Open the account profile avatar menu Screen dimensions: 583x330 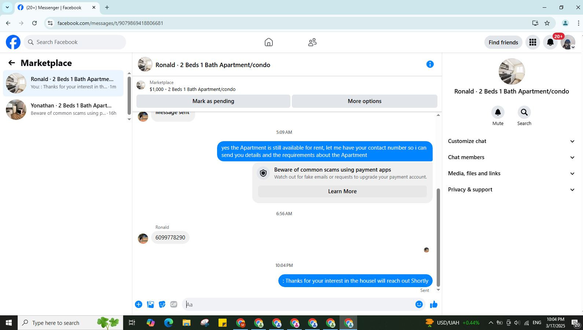pos(568,42)
